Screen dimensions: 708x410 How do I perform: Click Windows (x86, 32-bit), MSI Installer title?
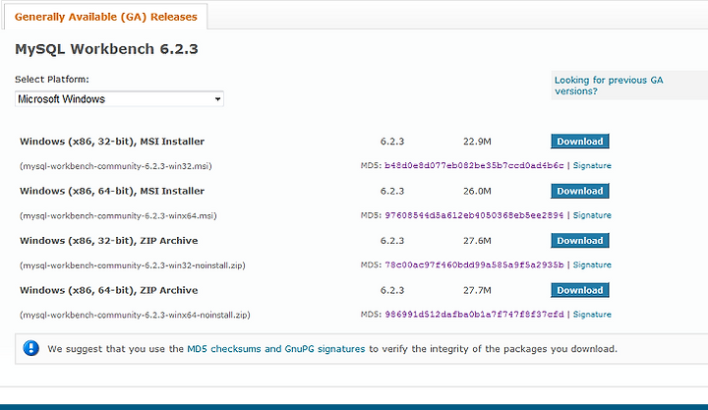click(x=112, y=142)
